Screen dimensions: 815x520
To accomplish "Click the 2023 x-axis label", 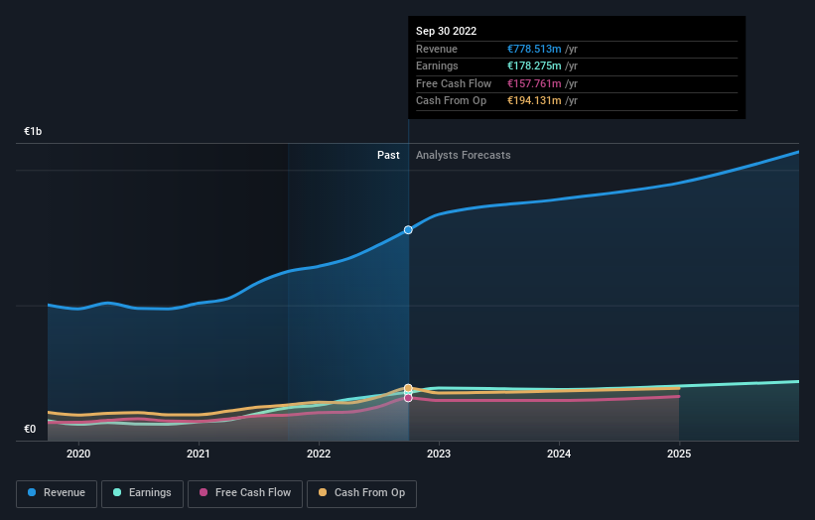I will (439, 454).
